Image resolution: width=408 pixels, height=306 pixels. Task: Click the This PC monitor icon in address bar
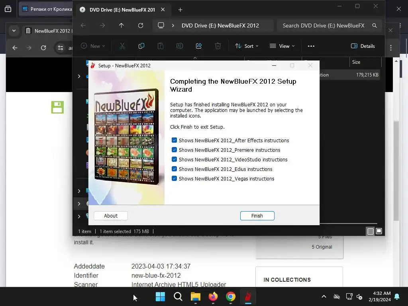click(161, 25)
